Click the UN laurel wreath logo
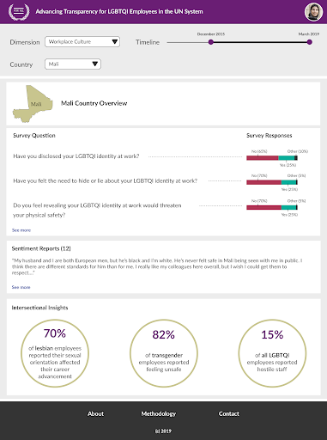The image size is (327, 440). (19, 12)
